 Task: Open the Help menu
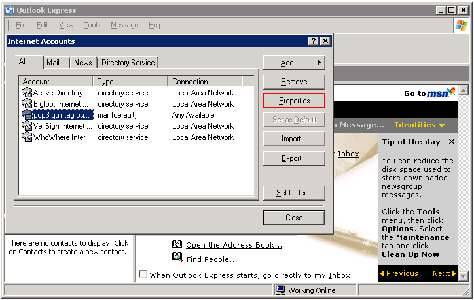coord(155,25)
